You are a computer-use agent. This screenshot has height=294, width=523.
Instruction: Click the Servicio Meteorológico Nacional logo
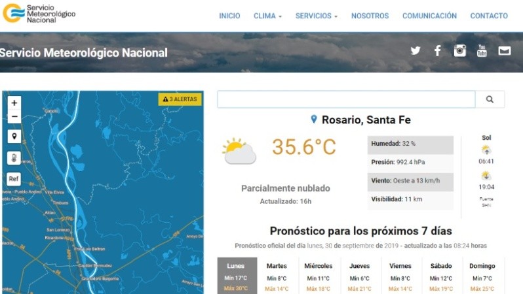tap(39, 14)
